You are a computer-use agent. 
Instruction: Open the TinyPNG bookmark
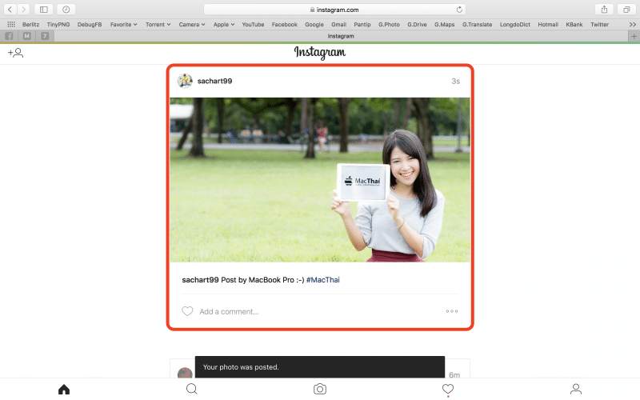58,25
